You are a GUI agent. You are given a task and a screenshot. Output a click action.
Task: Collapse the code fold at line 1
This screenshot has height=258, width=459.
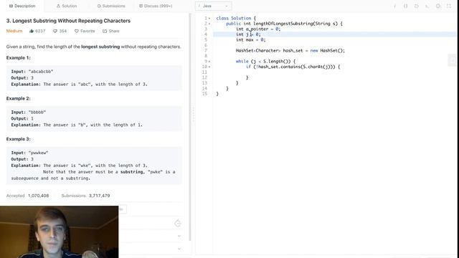click(x=209, y=18)
